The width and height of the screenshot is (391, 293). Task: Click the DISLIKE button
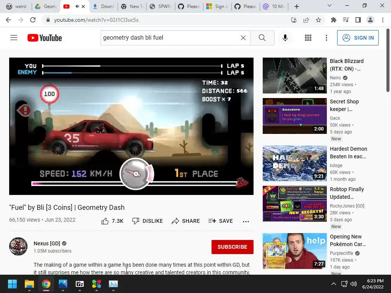[x=148, y=221]
